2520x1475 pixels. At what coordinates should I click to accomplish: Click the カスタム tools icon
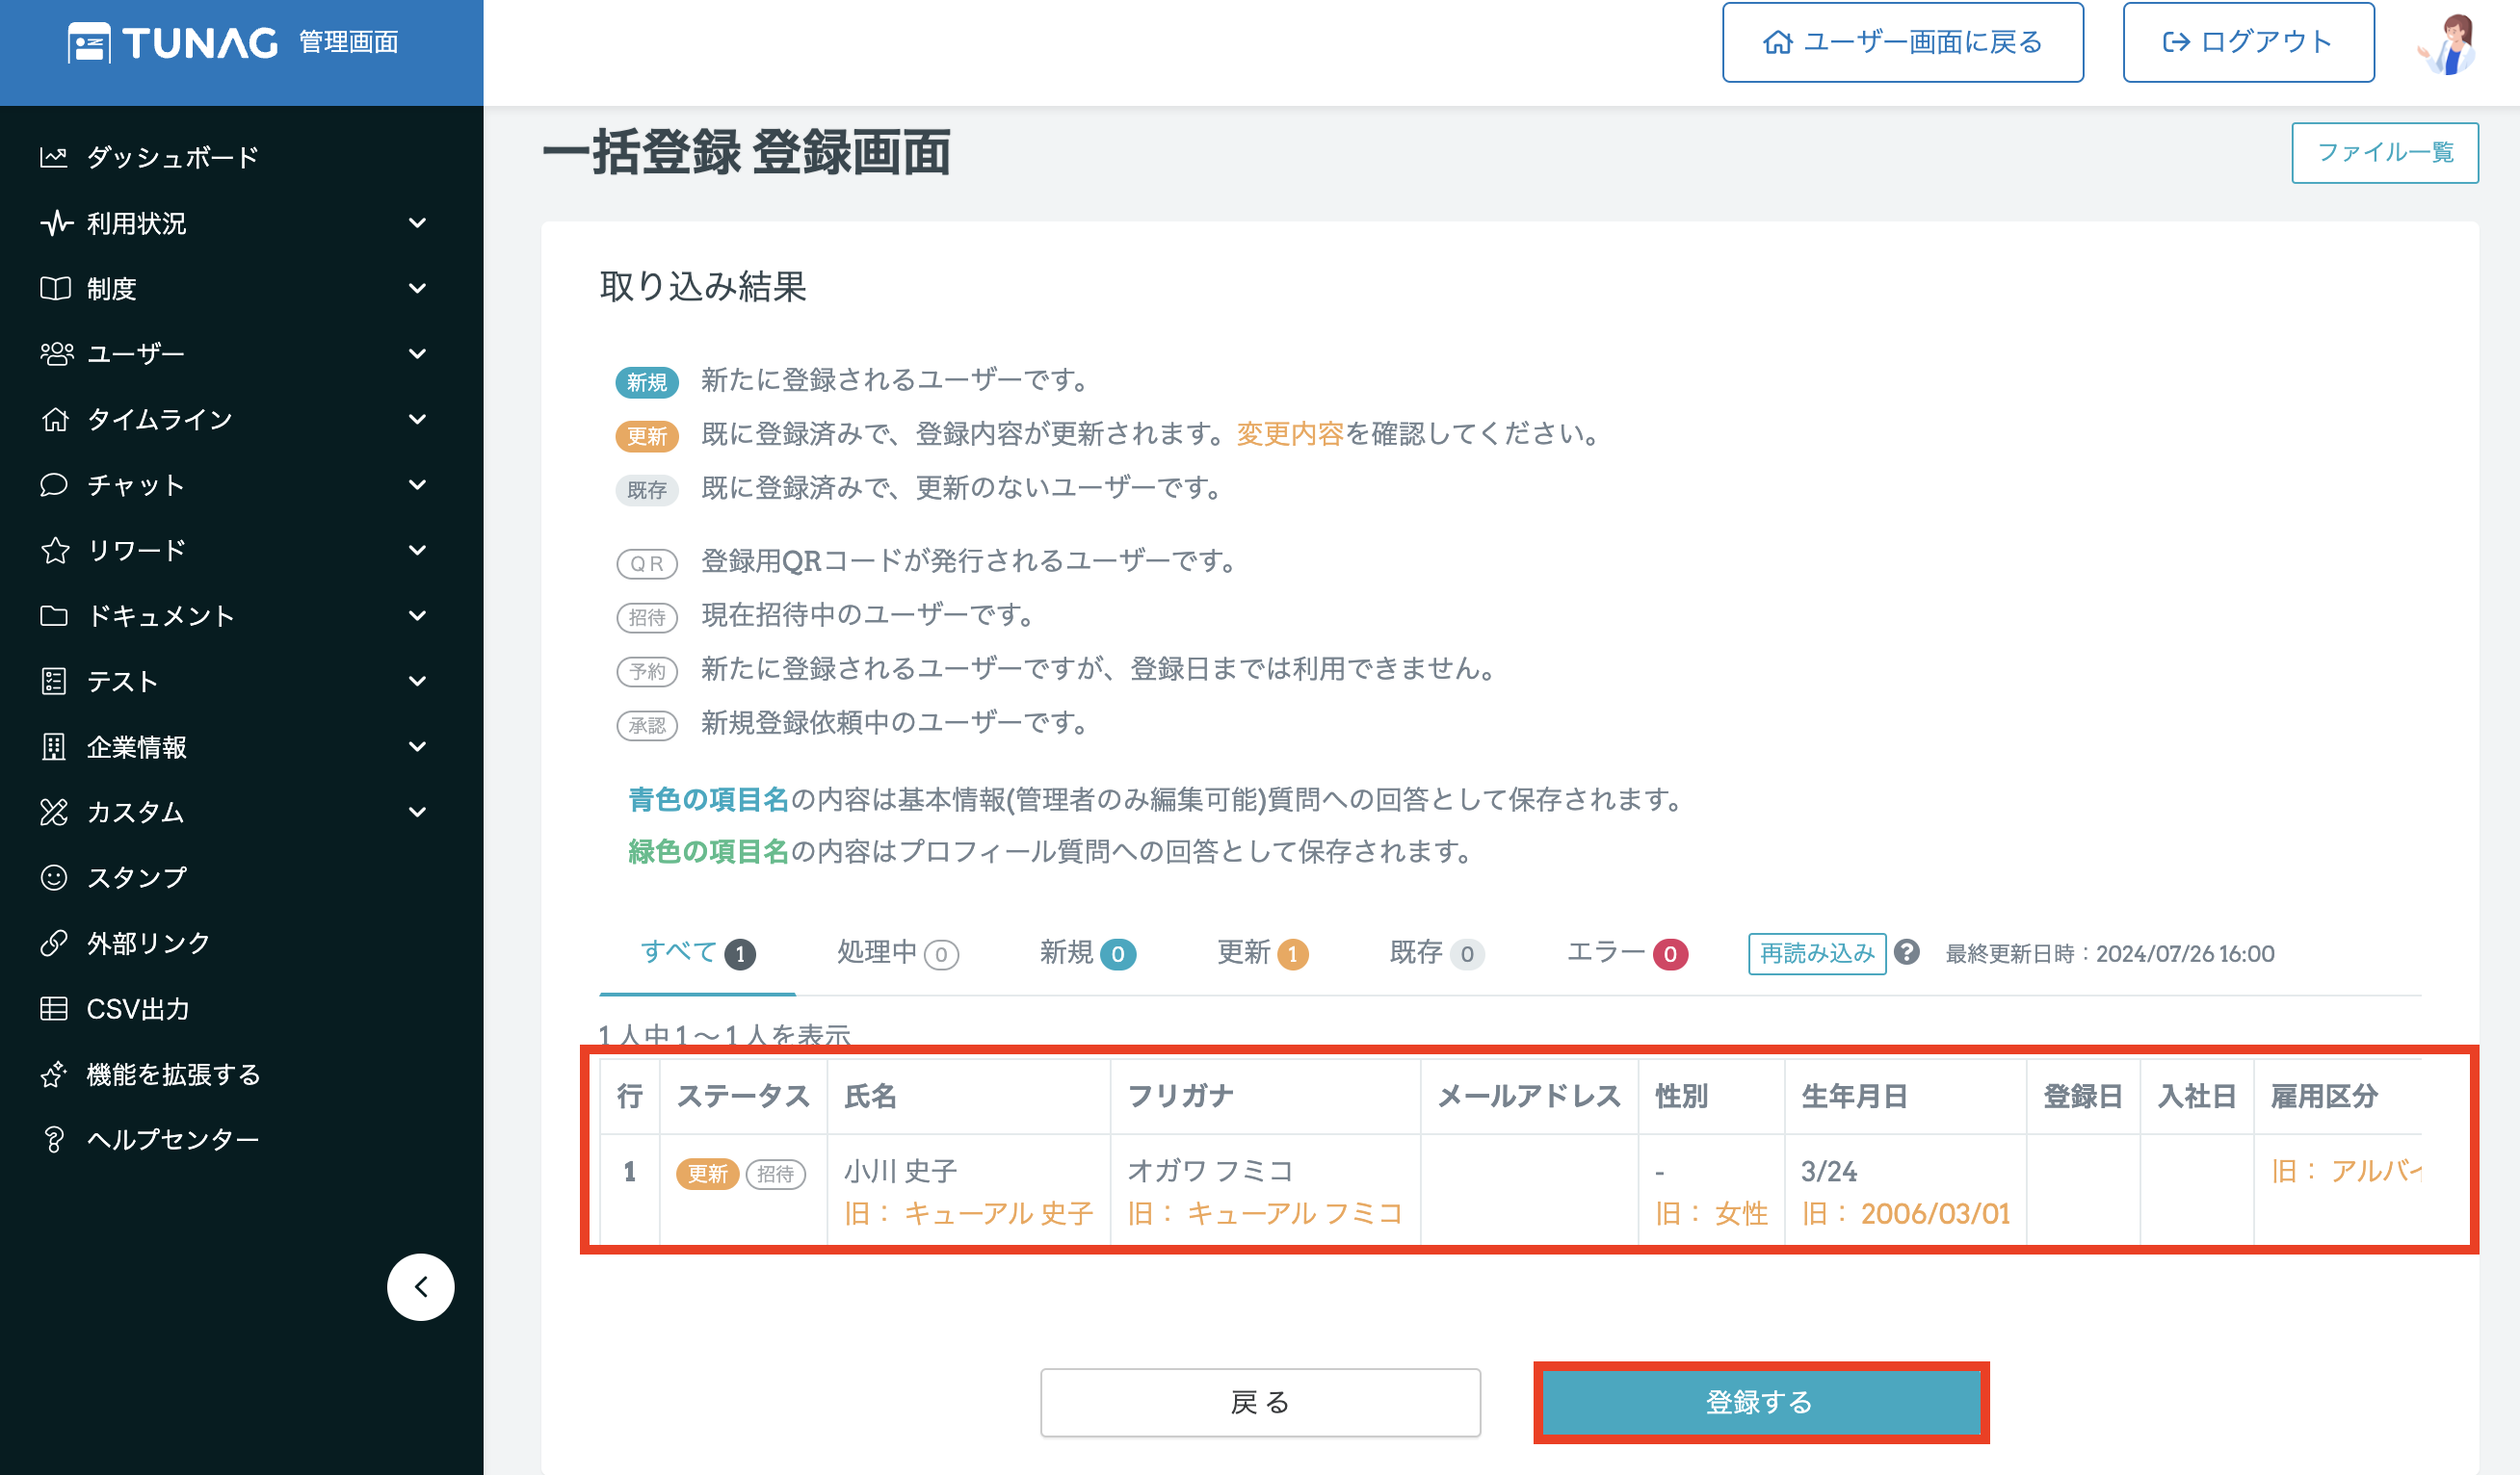54,813
